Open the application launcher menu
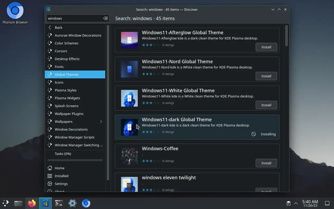This screenshot has width=334, height=209. point(6,203)
